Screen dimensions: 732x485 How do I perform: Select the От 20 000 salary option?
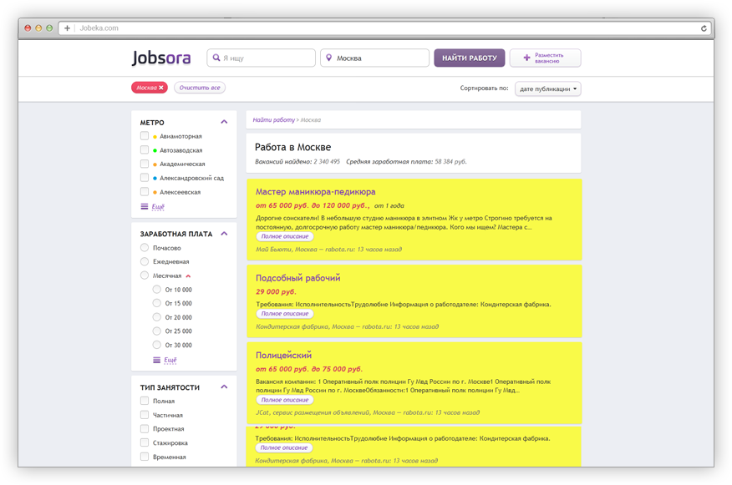157,317
